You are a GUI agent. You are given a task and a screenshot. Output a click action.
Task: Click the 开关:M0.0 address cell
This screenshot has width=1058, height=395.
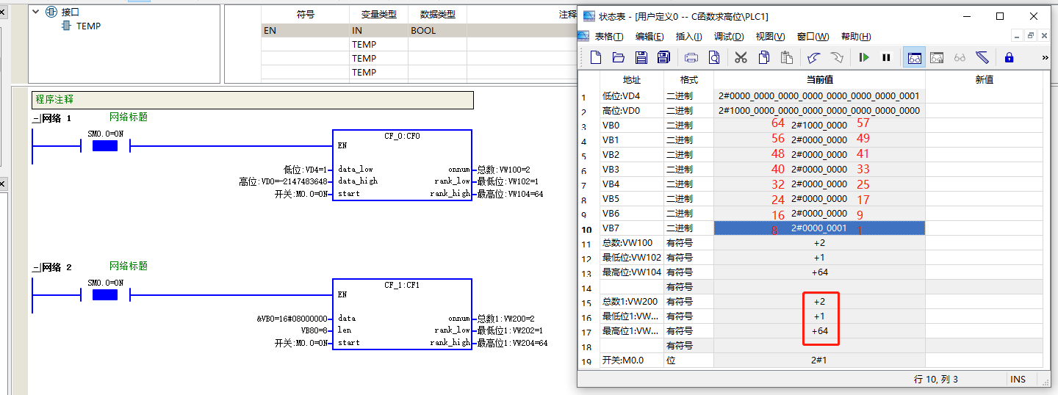pyautogui.click(x=632, y=360)
